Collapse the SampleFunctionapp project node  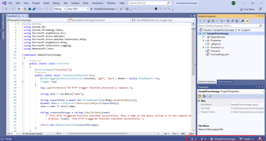point(200,34)
